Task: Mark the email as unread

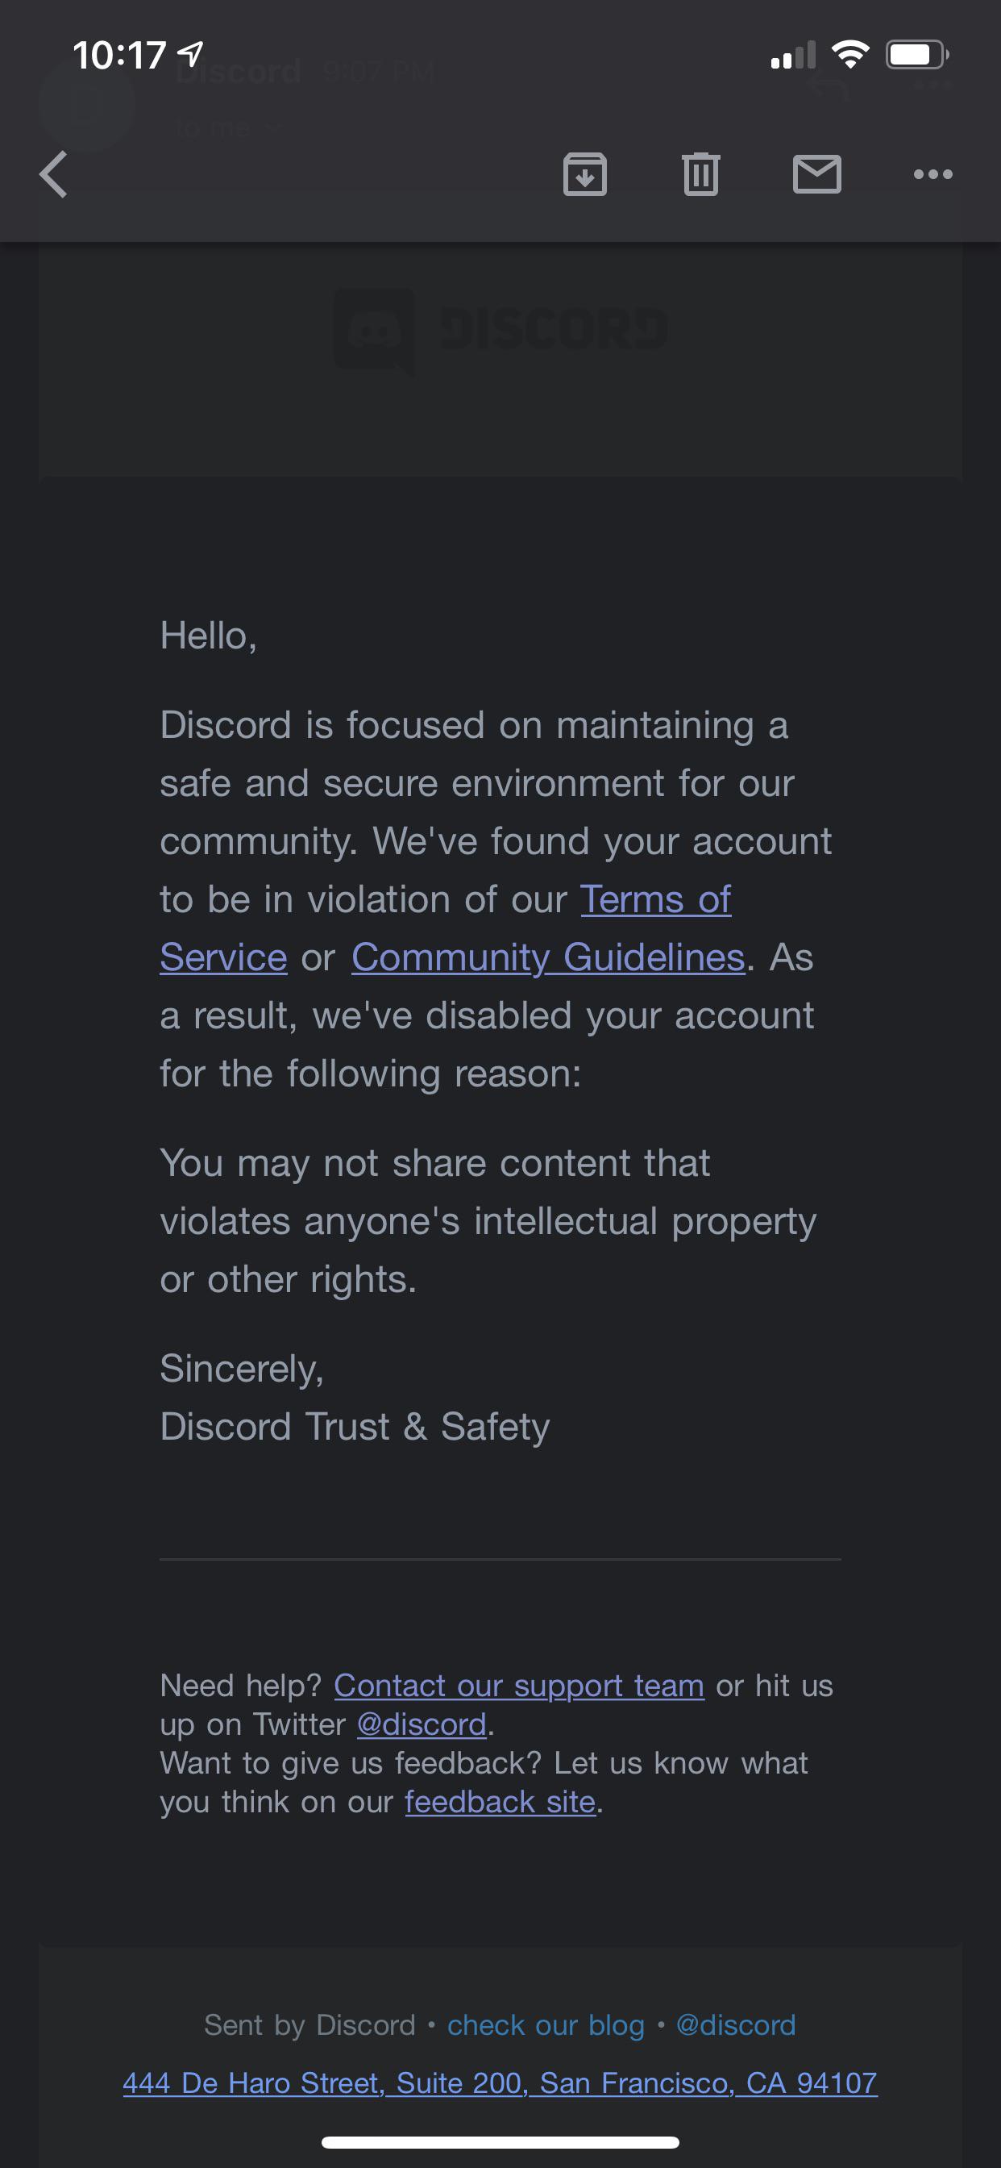Action: point(816,174)
